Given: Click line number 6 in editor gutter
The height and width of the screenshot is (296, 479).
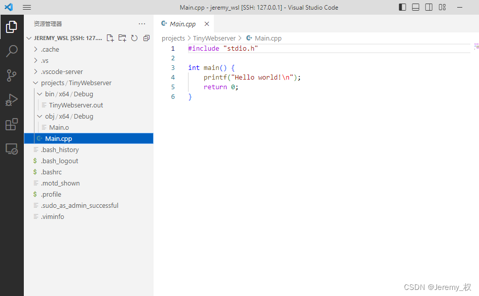Looking at the screenshot, I should tap(173, 96).
